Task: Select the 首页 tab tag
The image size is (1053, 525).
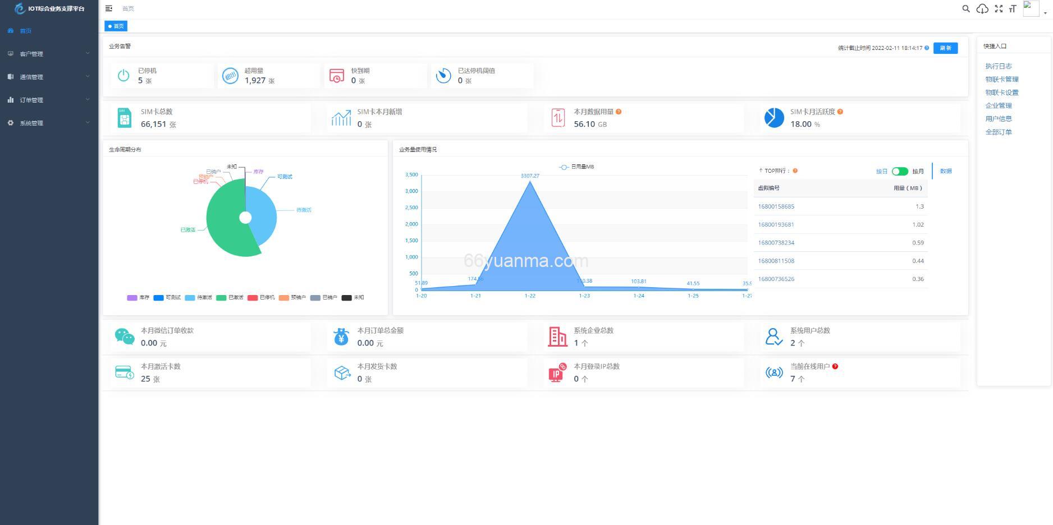Action: (x=116, y=26)
